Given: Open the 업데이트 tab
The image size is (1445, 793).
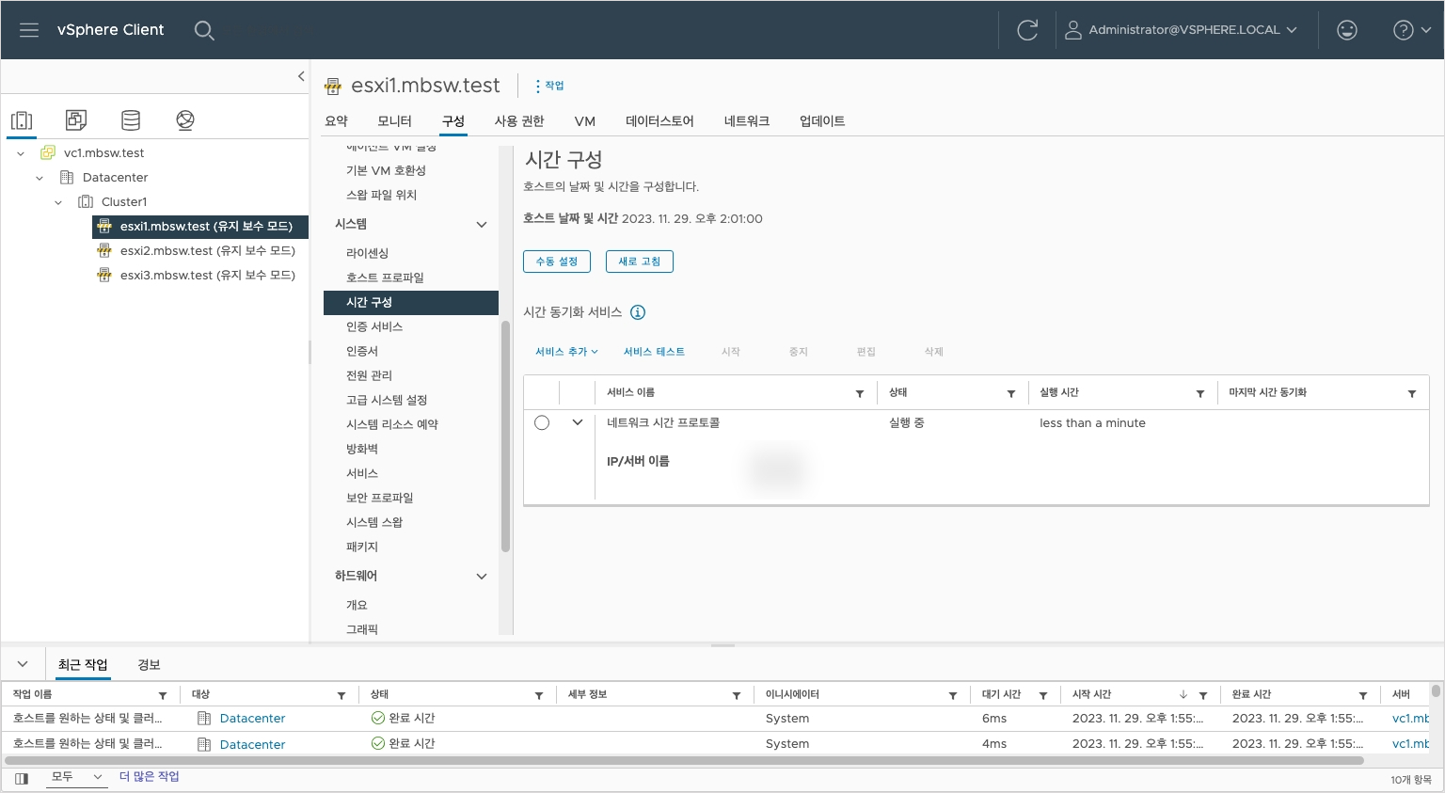Looking at the screenshot, I should coord(822,121).
